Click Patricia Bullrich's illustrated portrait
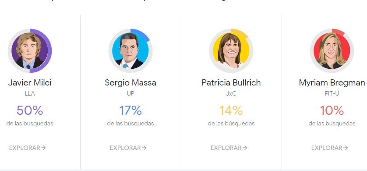Viewport: 367px width, 171px height. pos(231,50)
